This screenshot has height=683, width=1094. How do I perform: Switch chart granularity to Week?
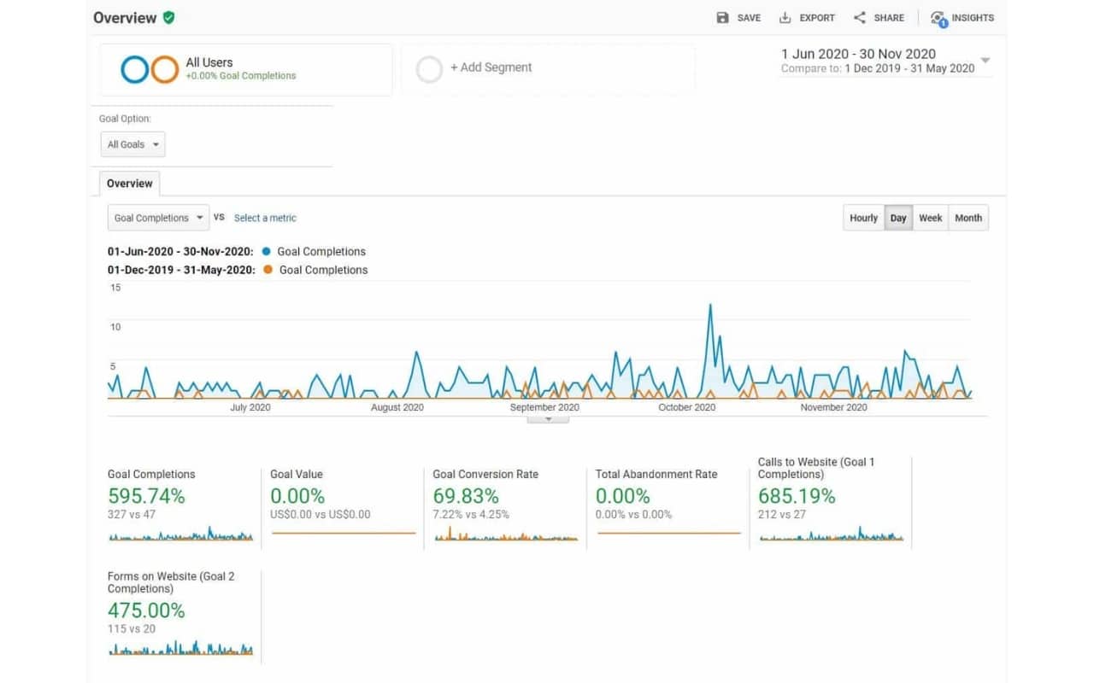[x=930, y=218]
